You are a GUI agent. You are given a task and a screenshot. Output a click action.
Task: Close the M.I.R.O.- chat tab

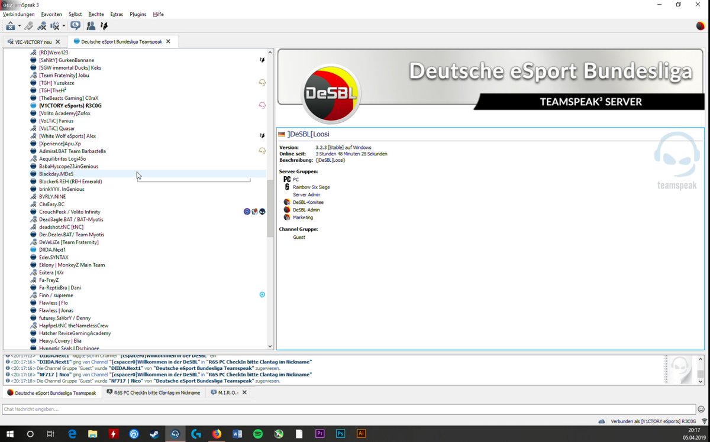(x=244, y=392)
